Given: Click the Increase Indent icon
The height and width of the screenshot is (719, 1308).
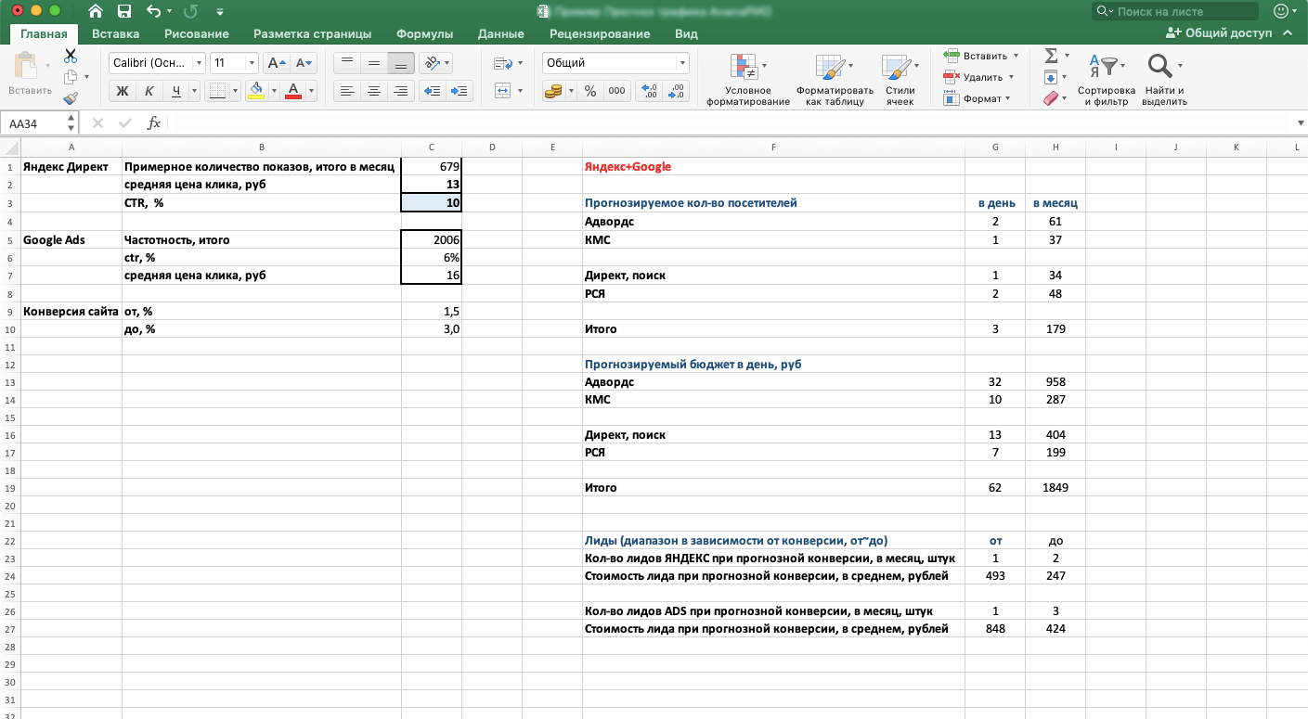Looking at the screenshot, I should click(459, 91).
